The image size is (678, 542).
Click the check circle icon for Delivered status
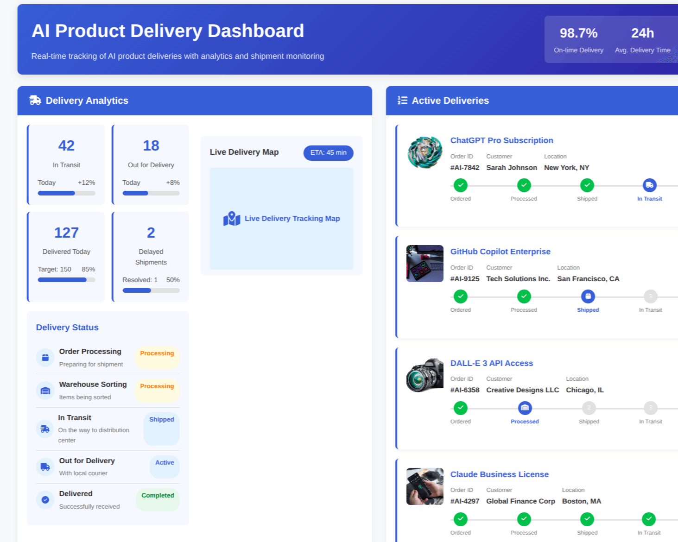click(45, 500)
